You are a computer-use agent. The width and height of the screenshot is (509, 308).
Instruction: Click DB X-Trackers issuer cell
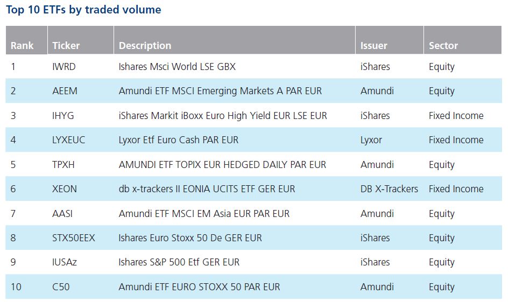click(389, 189)
